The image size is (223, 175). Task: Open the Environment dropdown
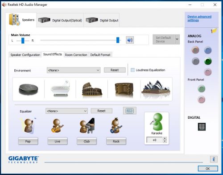[74, 70]
